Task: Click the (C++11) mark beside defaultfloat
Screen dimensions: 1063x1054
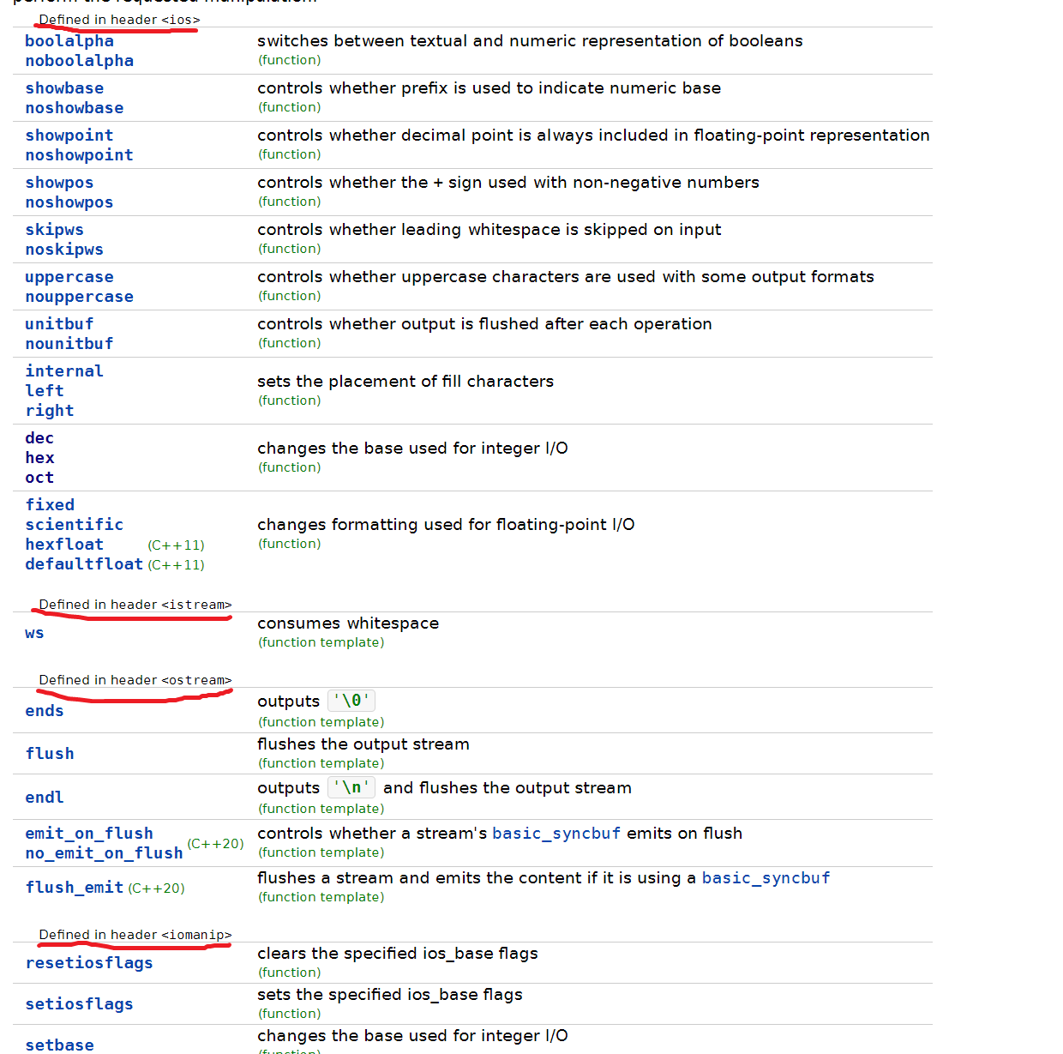Action: click(176, 565)
